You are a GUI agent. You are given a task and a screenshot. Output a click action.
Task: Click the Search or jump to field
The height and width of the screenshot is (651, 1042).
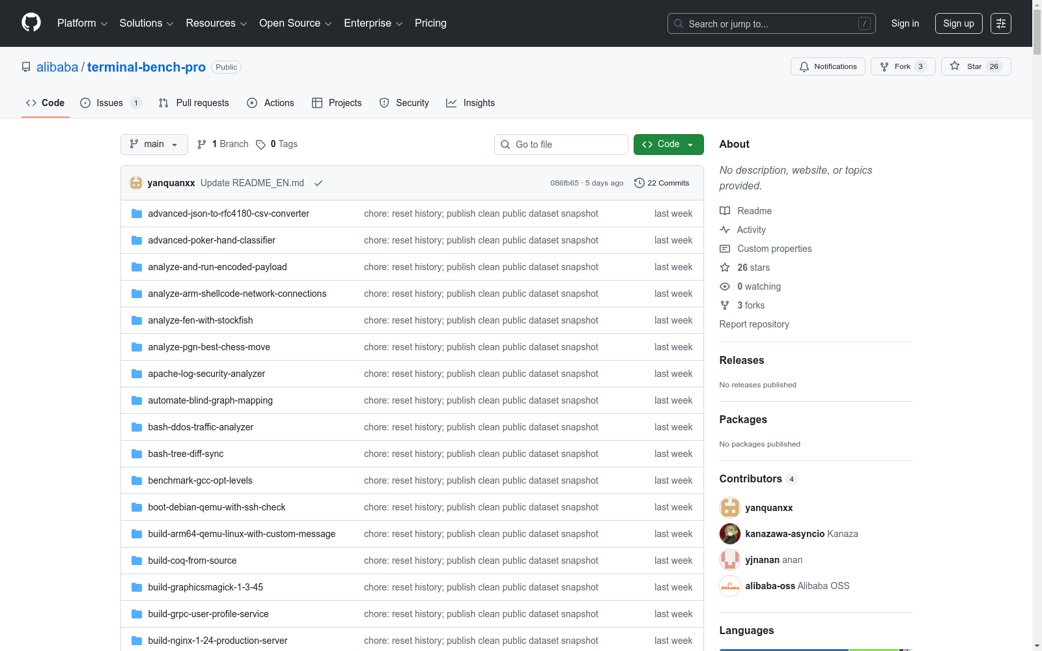[772, 23]
